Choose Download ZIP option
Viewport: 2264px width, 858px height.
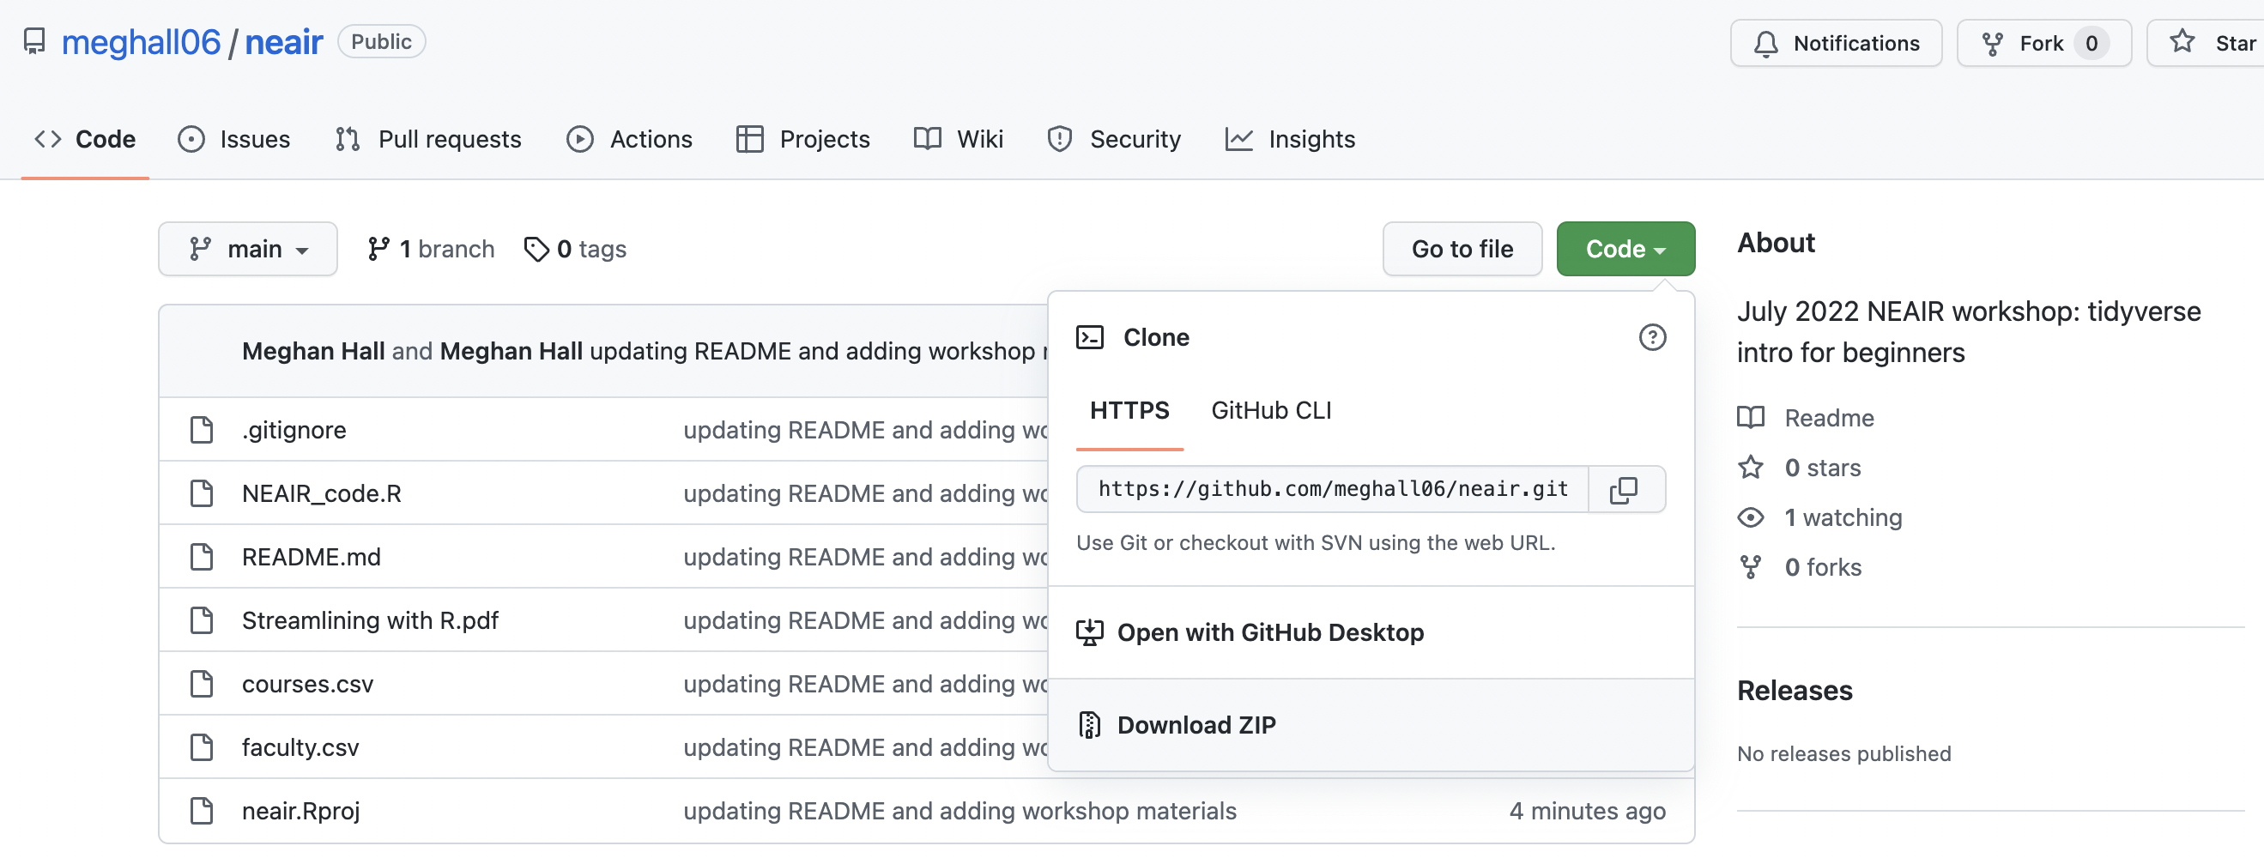[1196, 725]
